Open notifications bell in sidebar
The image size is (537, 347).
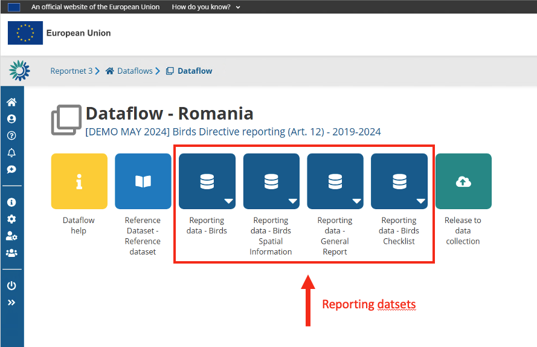click(11, 152)
